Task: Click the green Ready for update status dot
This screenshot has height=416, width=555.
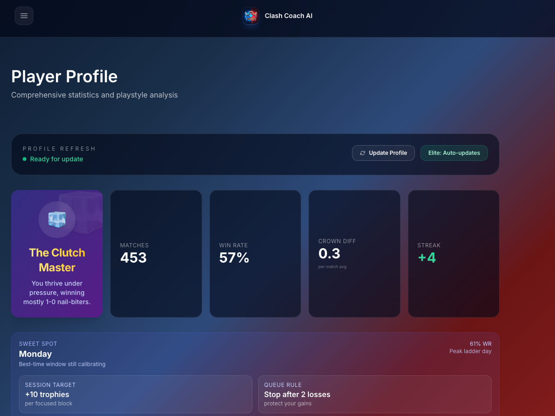Action: pos(24,159)
